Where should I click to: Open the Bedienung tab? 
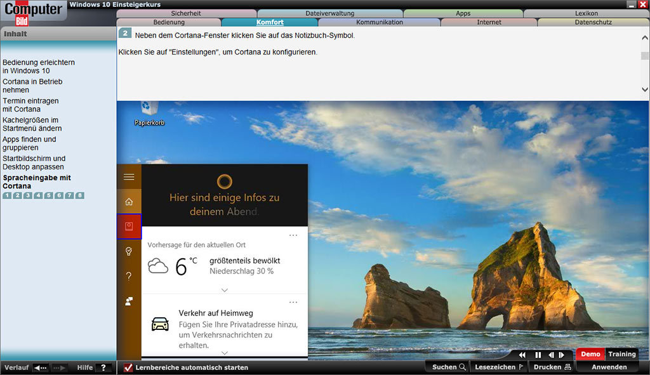tap(169, 22)
